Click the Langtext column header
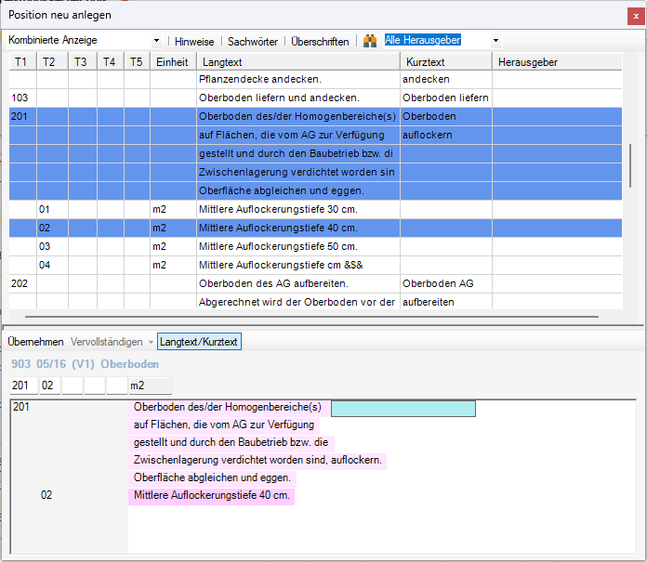 pyautogui.click(x=298, y=62)
